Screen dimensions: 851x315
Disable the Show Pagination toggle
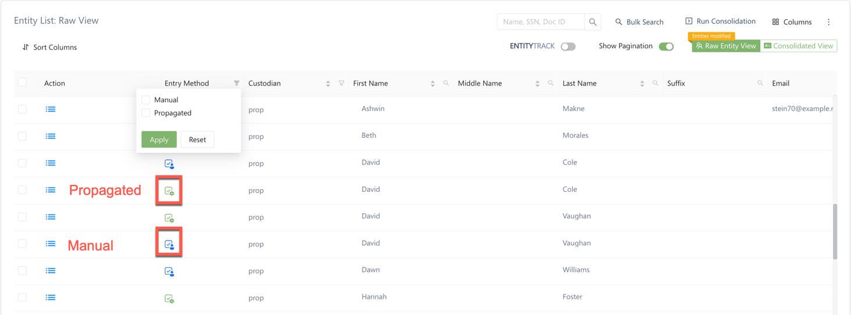[x=666, y=46]
